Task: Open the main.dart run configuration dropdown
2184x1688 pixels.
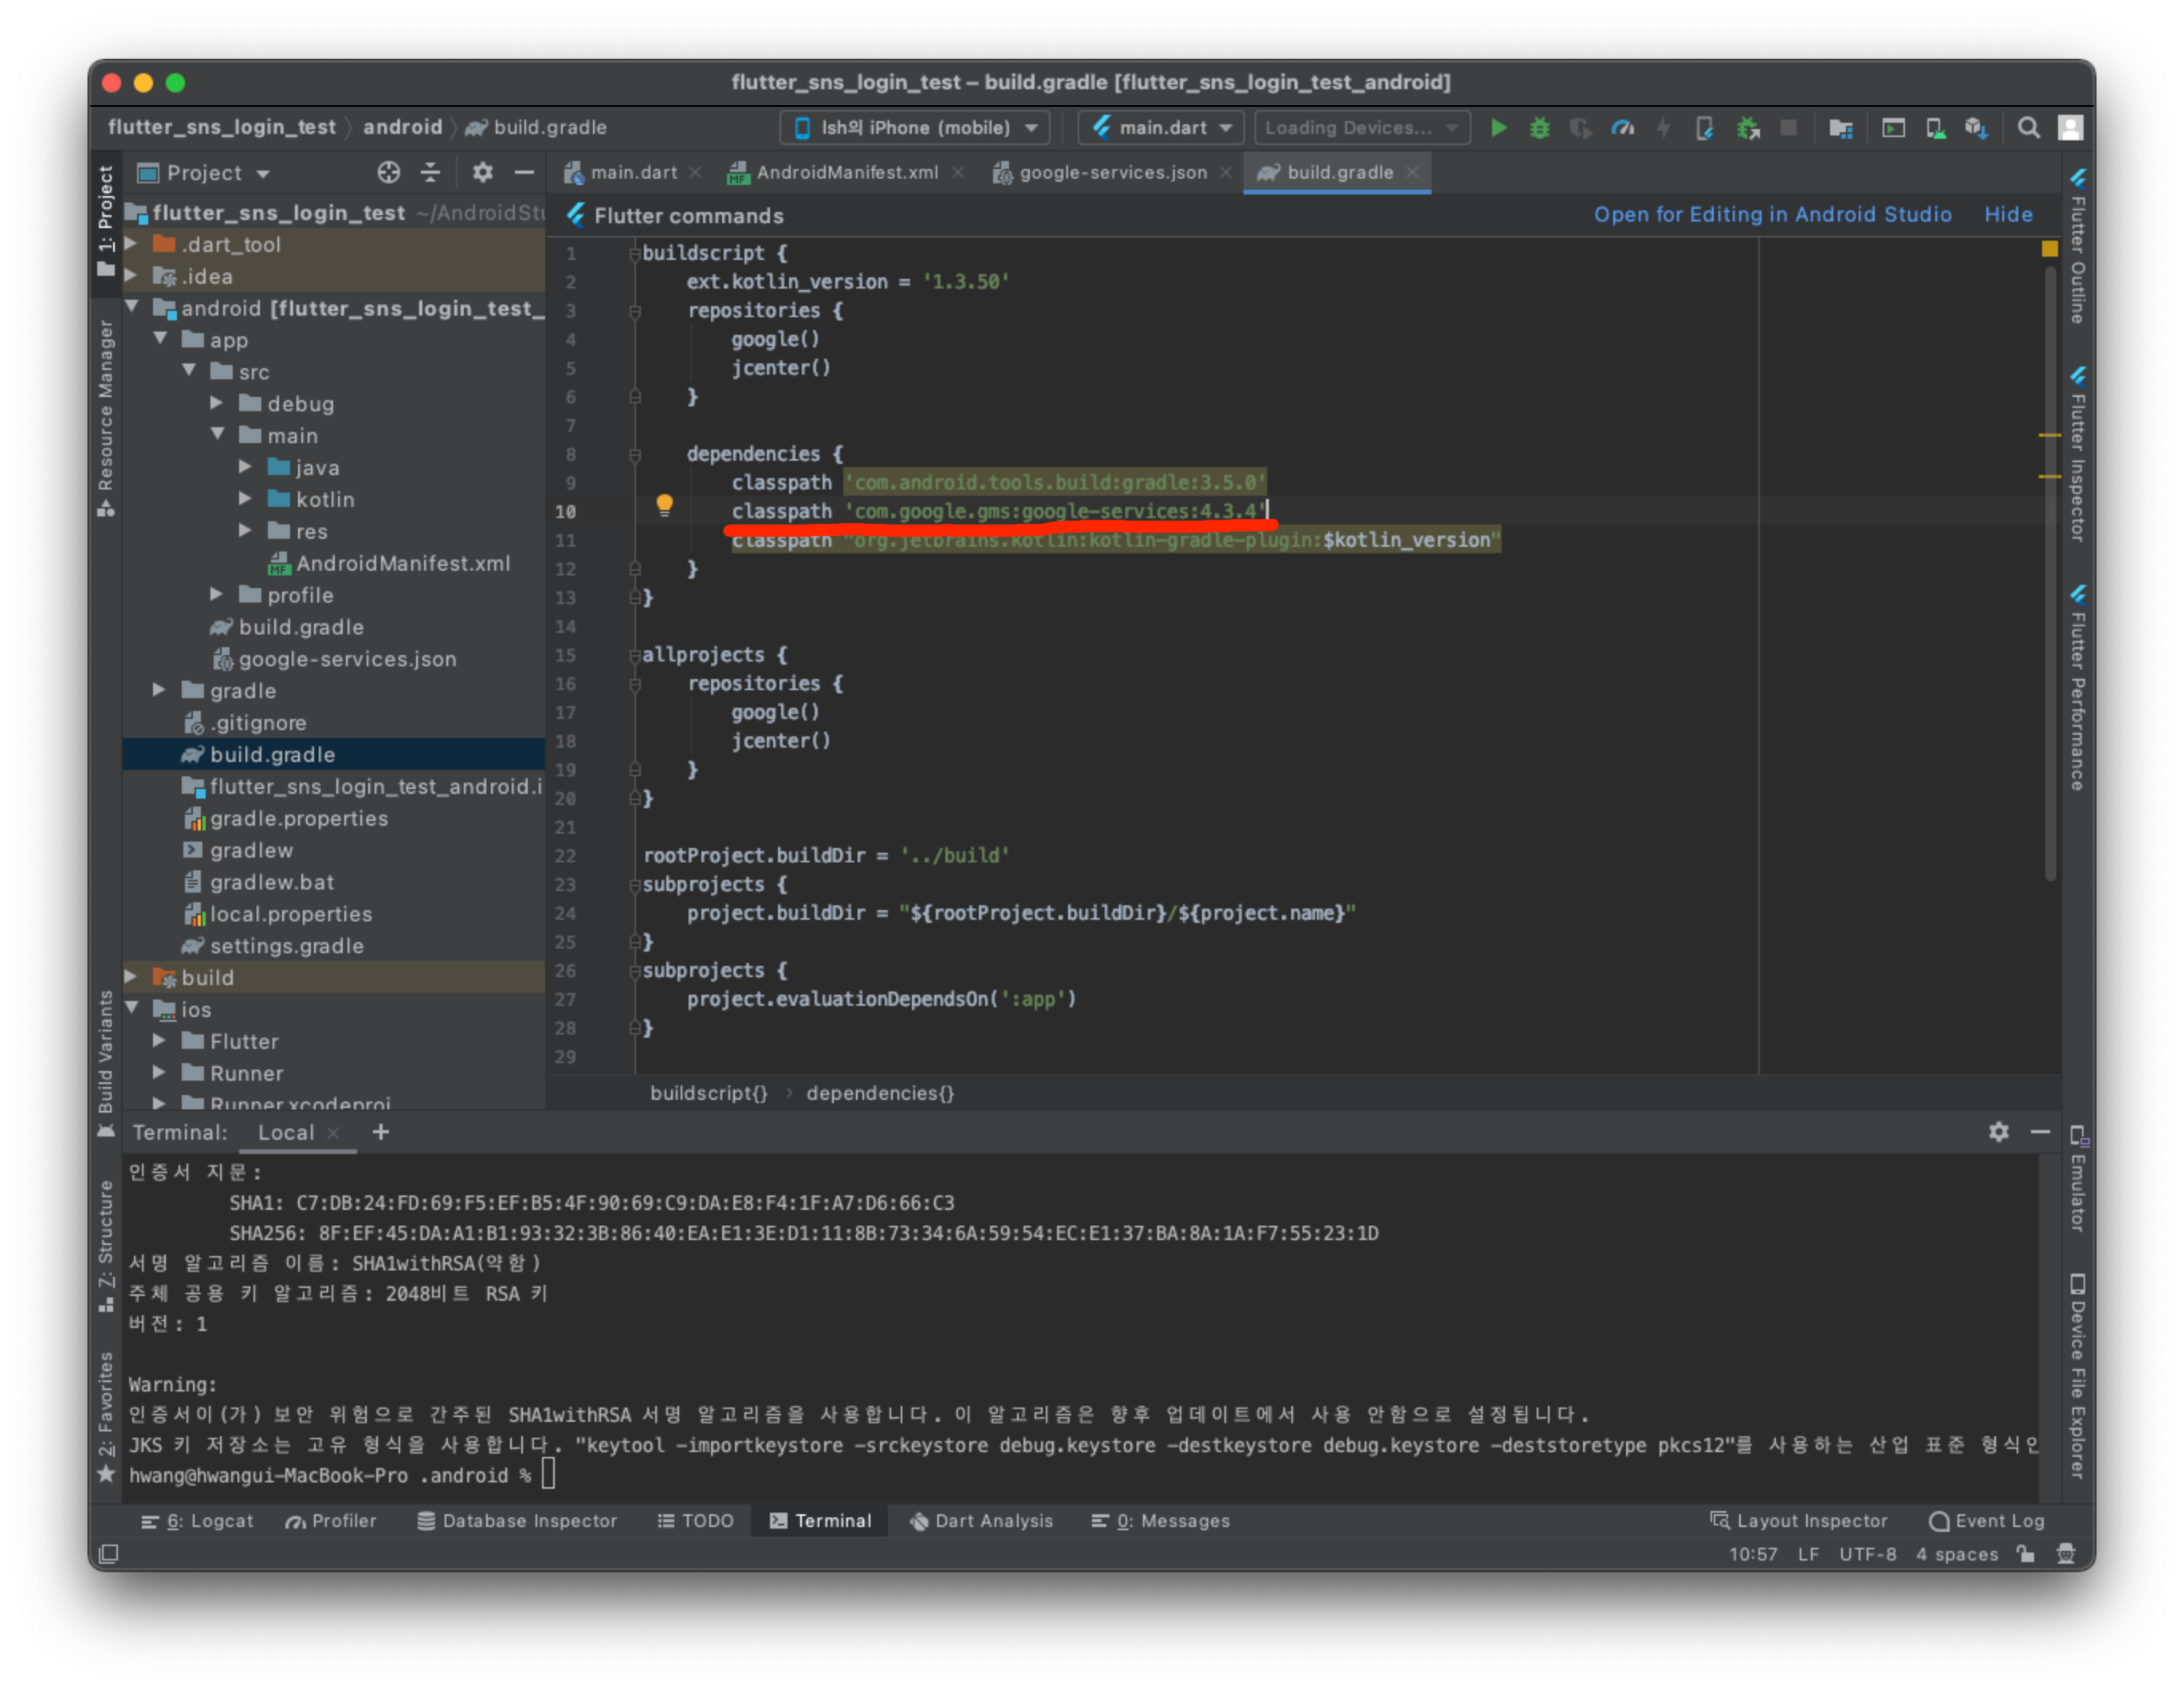Action: [x=1161, y=128]
